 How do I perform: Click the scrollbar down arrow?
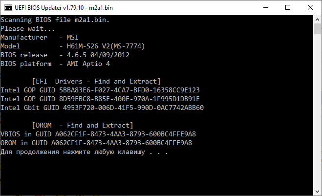click(x=317, y=192)
